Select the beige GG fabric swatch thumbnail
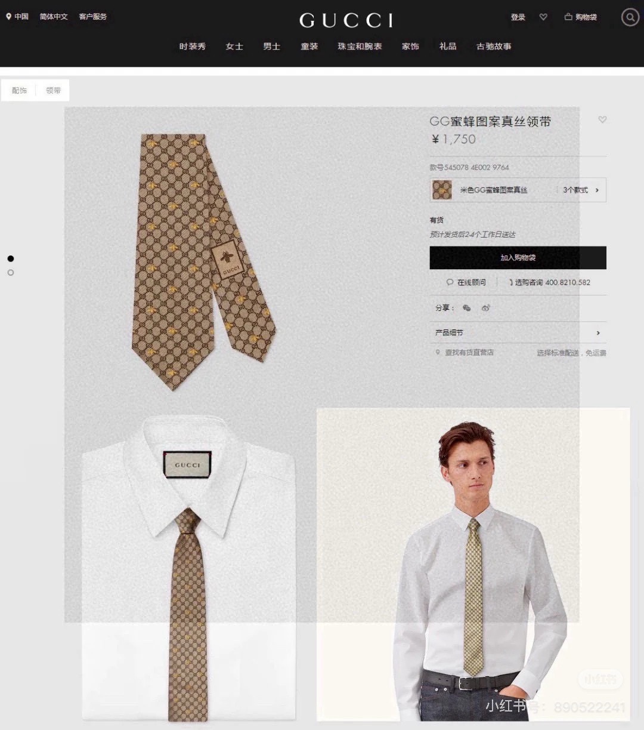The image size is (644, 730). point(442,189)
